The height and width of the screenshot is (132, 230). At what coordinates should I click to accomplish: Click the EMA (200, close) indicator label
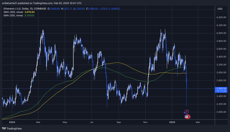click(x=13, y=16)
